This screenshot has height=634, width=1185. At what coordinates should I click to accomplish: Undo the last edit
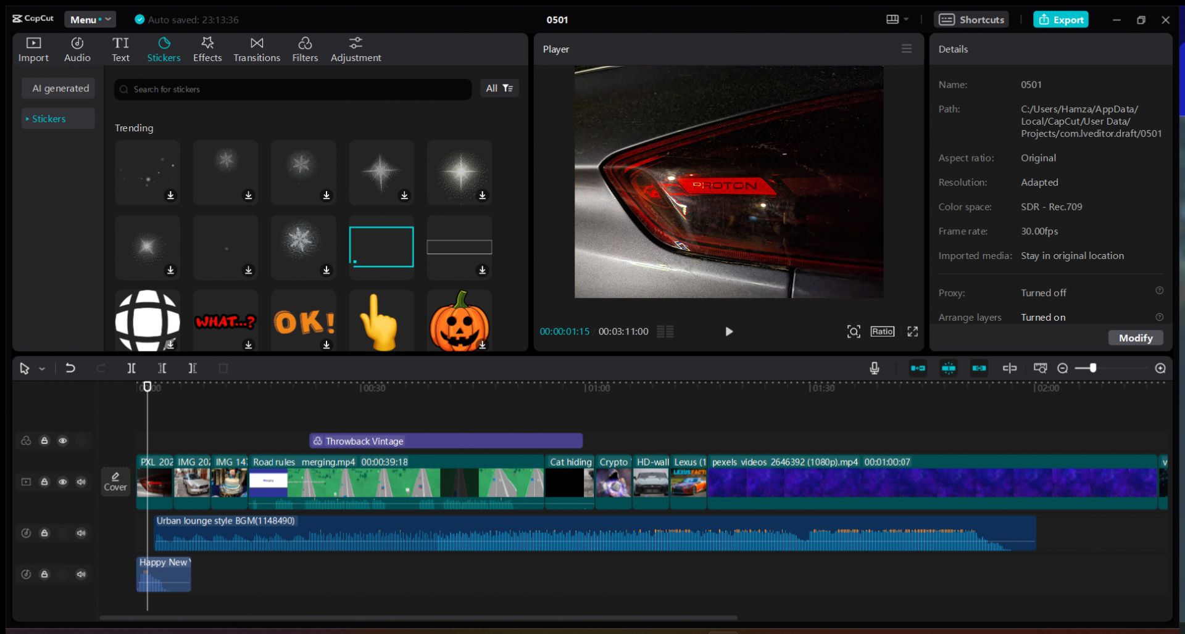point(70,368)
